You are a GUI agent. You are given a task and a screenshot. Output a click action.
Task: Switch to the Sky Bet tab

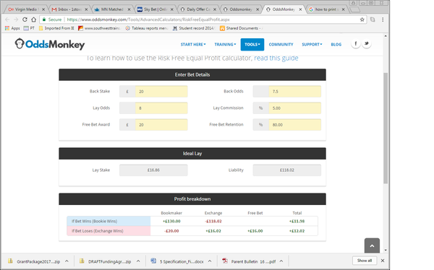tap(155, 9)
